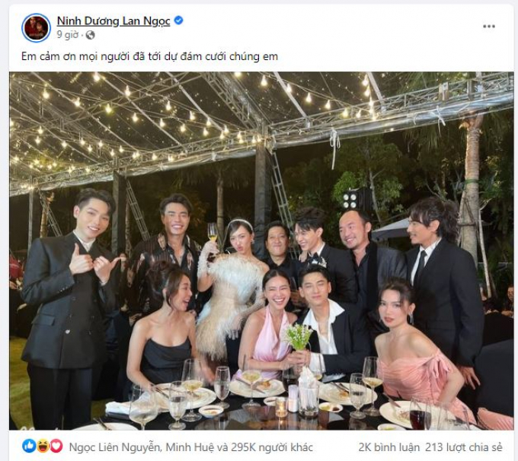This screenshot has height=461, width=518.
Task: Click the Love heart reaction icon
Action: 56,446
